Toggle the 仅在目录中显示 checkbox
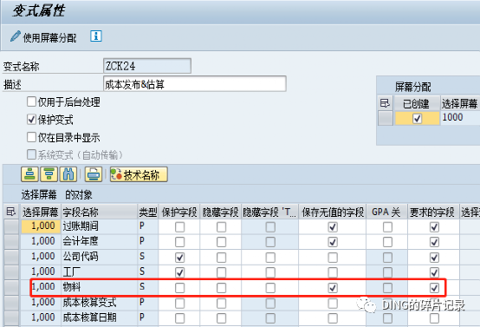The width and height of the screenshot is (480, 327). [x=31, y=137]
